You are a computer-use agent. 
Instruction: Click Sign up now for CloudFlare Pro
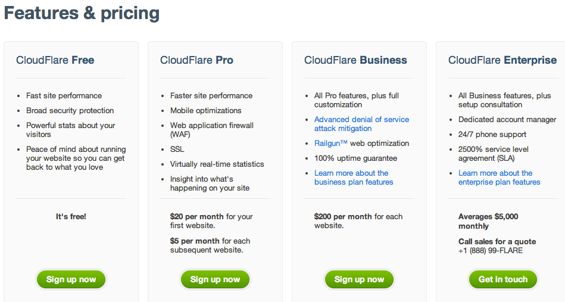click(215, 279)
